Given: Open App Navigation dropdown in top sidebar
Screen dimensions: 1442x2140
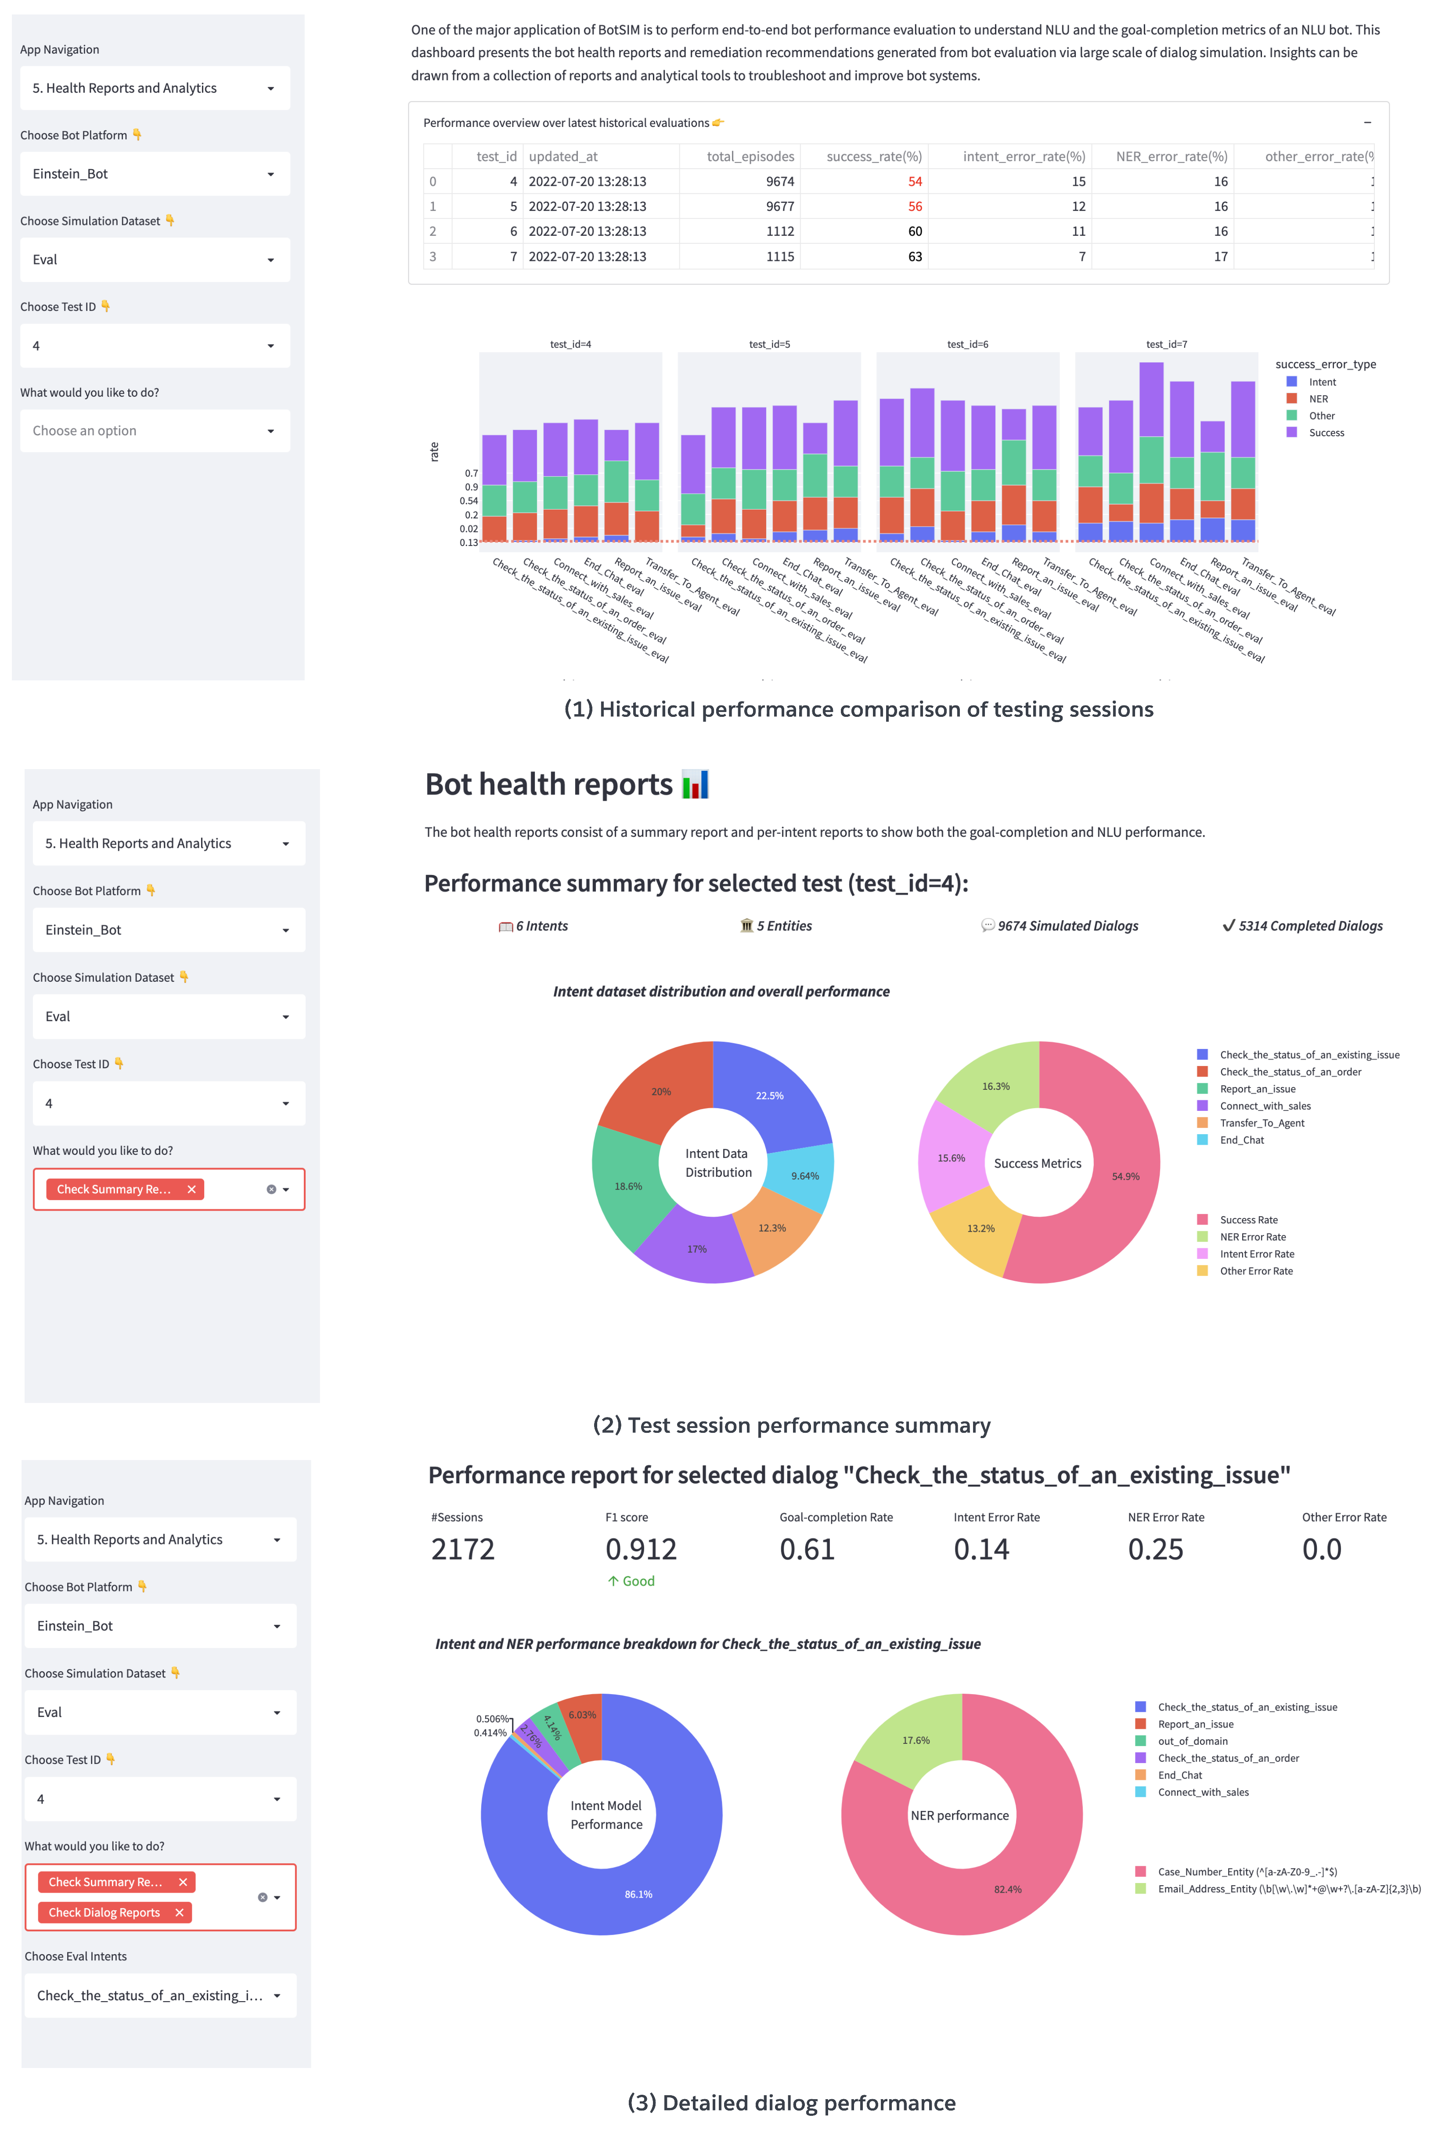Looking at the screenshot, I should (155, 88).
